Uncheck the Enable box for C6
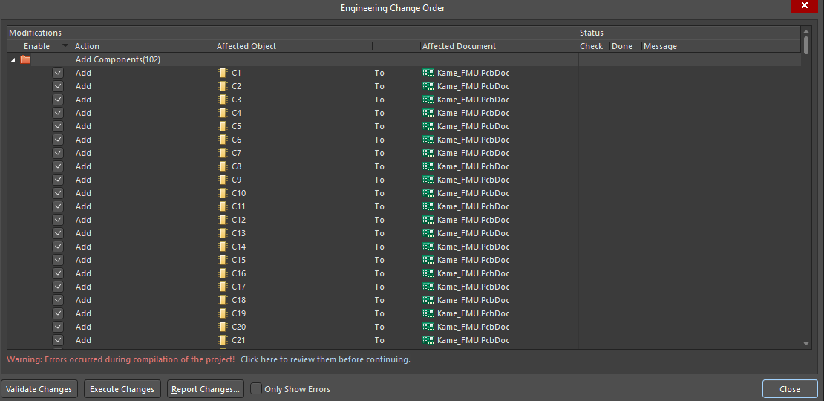Viewport: 824px width, 401px height. 58,140
